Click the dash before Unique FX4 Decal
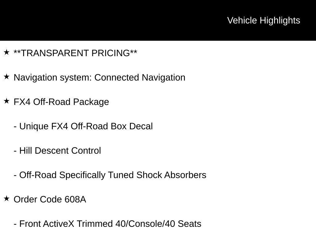 tap(15, 127)
